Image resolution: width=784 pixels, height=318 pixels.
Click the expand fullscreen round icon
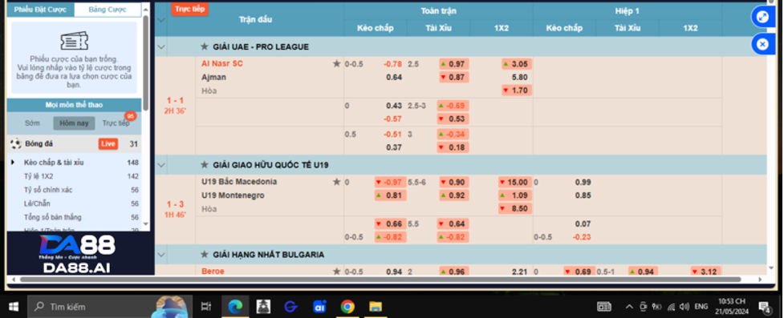762,17
